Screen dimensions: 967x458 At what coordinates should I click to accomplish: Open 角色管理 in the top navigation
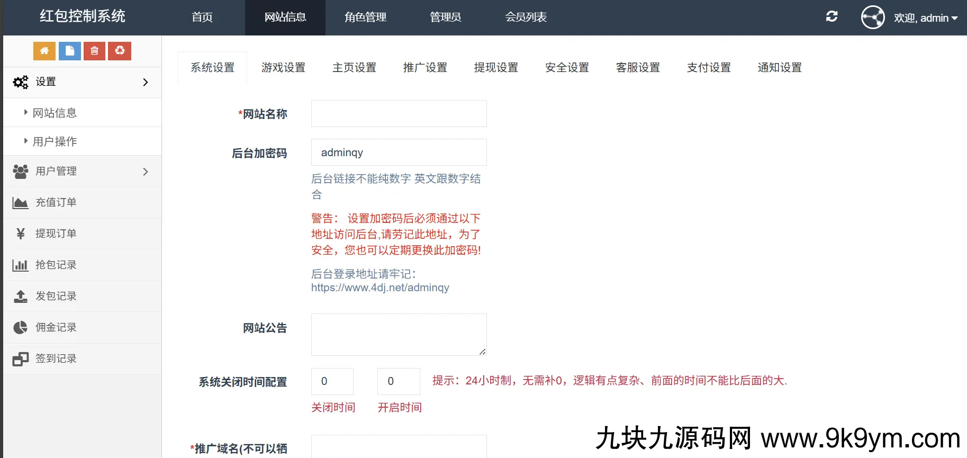[365, 17]
